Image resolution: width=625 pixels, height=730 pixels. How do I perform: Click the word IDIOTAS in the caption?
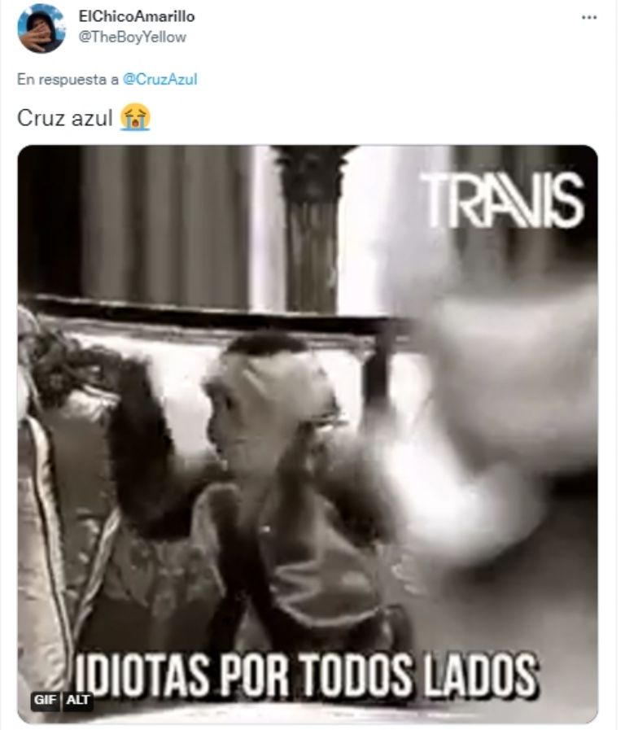pyautogui.click(x=142, y=675)
